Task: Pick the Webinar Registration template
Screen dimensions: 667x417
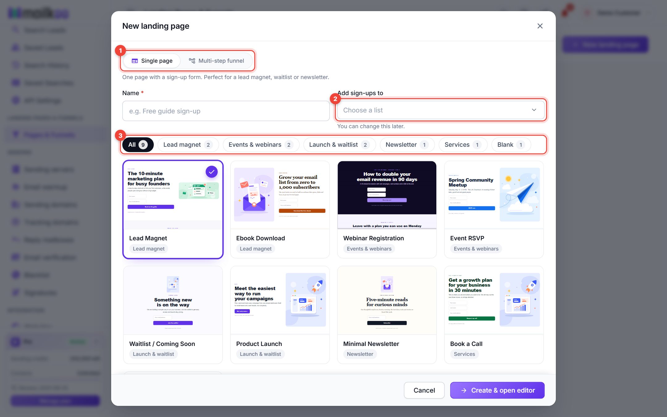Action: pyautogui.click(x=387, y=209)
